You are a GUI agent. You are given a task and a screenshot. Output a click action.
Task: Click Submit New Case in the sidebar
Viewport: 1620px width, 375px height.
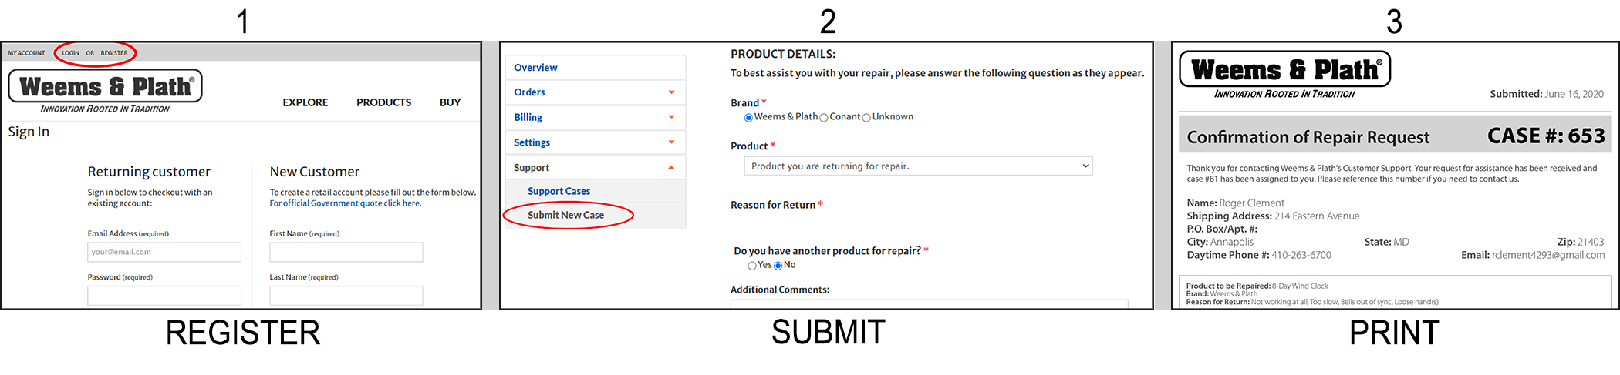tap(565, 215)
